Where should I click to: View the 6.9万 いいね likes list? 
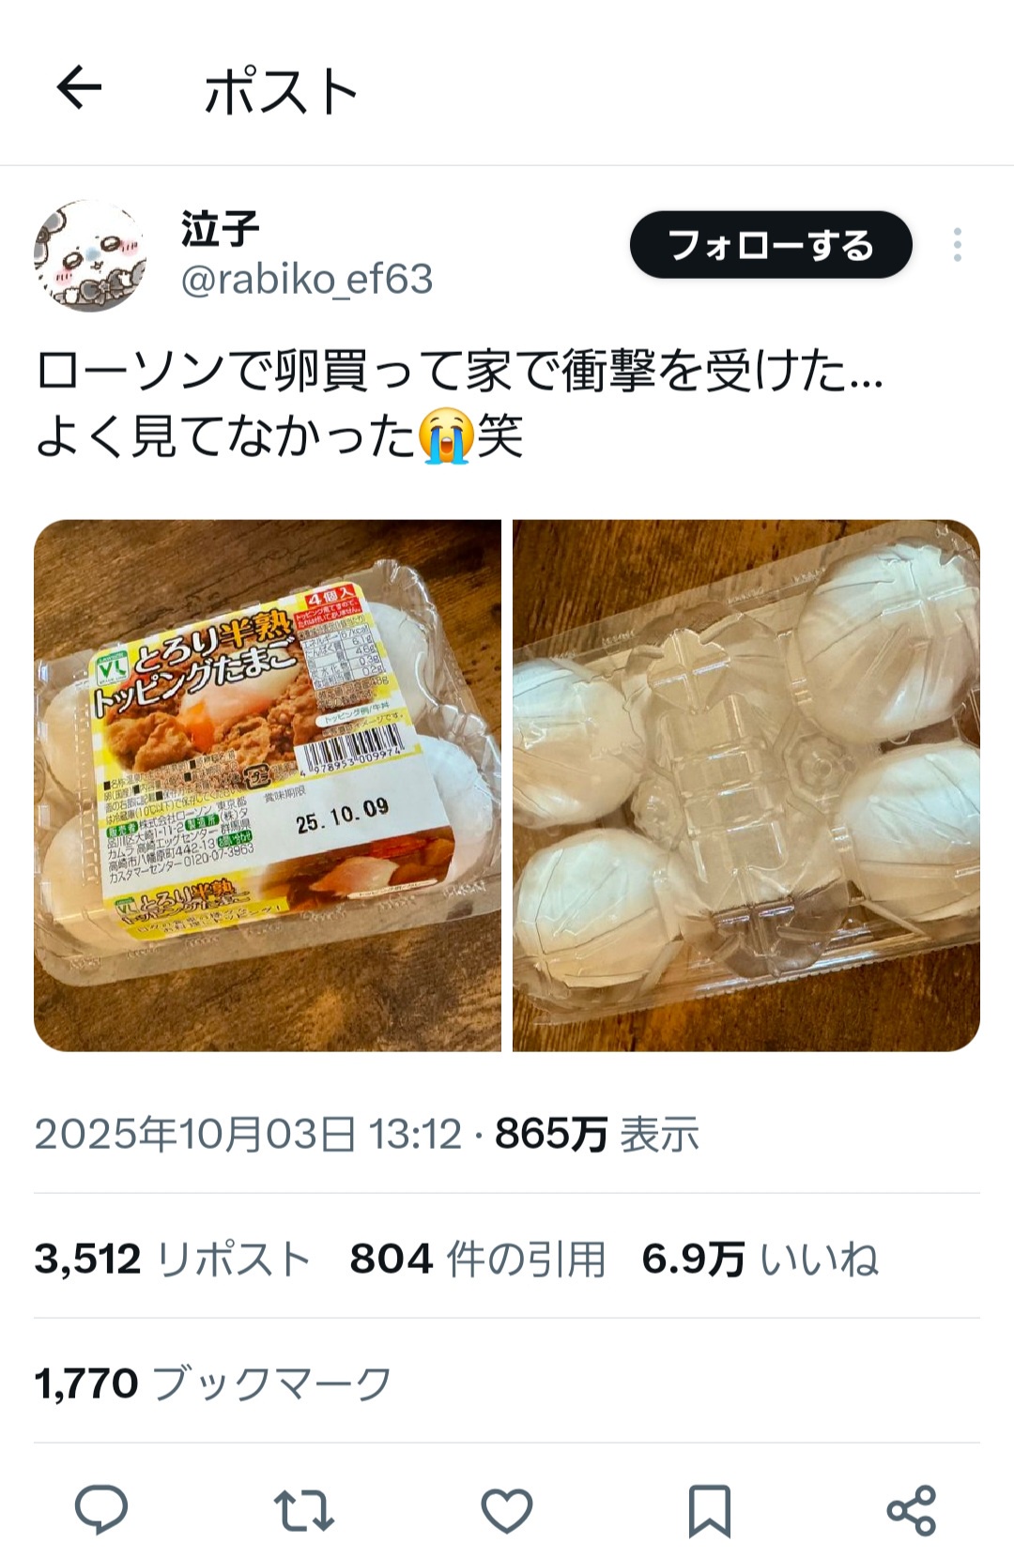click(x=760, y=1259)
